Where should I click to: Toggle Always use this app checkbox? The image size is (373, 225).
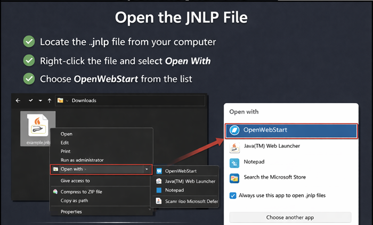click(x=233, y=196)
